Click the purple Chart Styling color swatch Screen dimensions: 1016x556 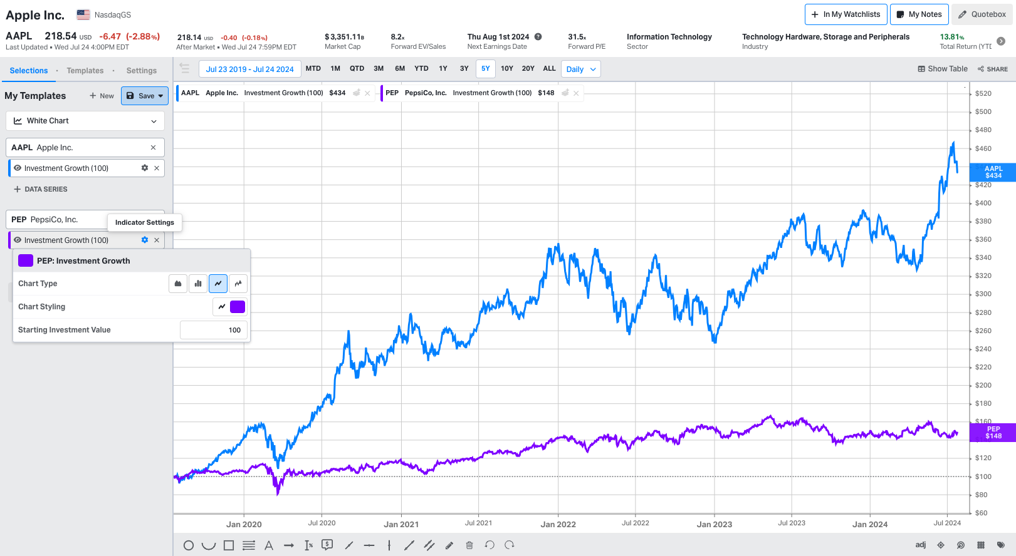click(x=238, y=307)
